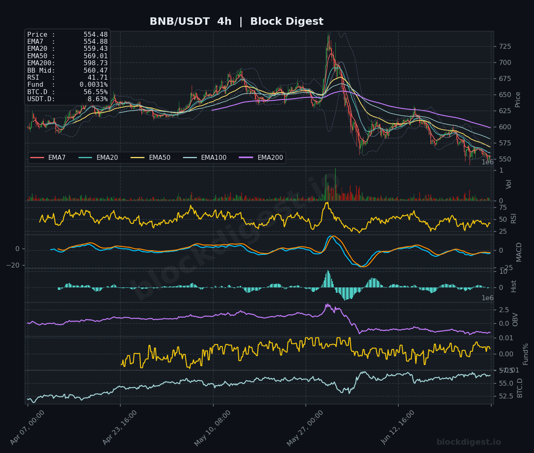Click the vertical Price axis label
Image resolution: width=534 pixels, height=453 pixels.
point(517,99)
